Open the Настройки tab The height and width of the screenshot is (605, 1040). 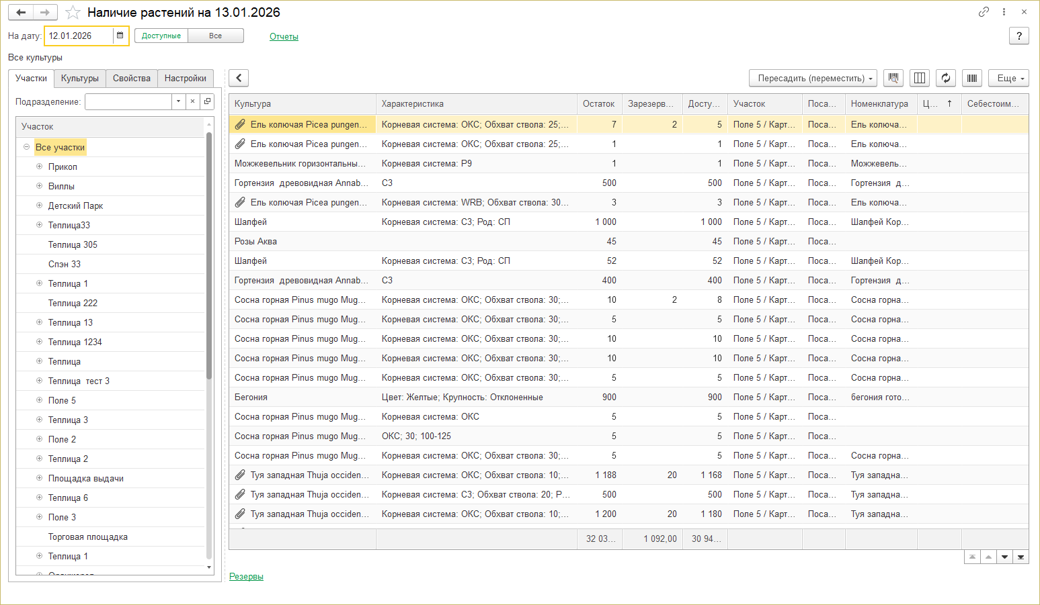pyautogui.click(x=185, y=79)
